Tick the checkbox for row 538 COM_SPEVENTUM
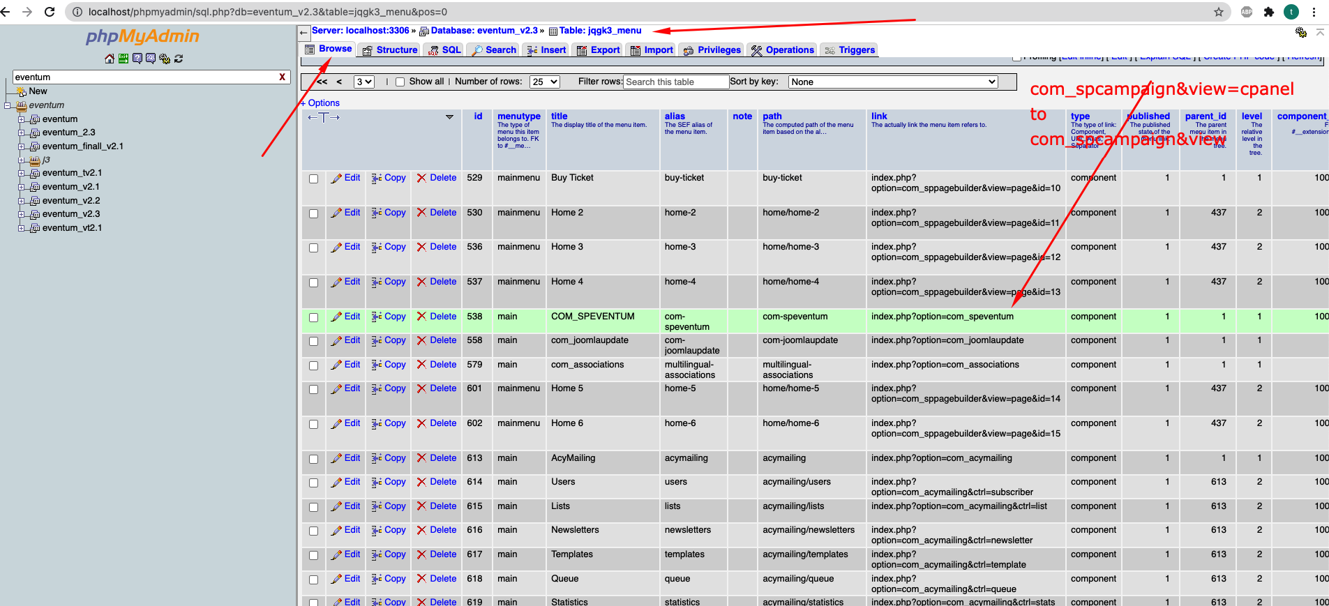This screenshot has height=606, width=1329. (x=314, y=318)
